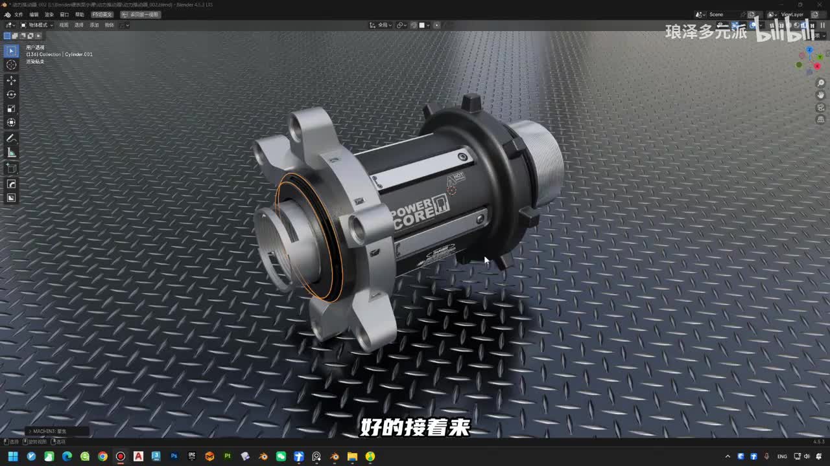The image size is (830, 466).
Task: Click the new scene button
Action: 751,14
